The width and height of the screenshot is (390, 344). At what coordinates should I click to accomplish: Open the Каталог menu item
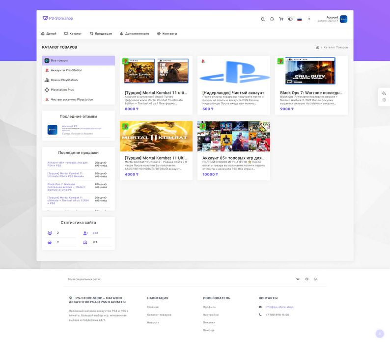point(73,33)
